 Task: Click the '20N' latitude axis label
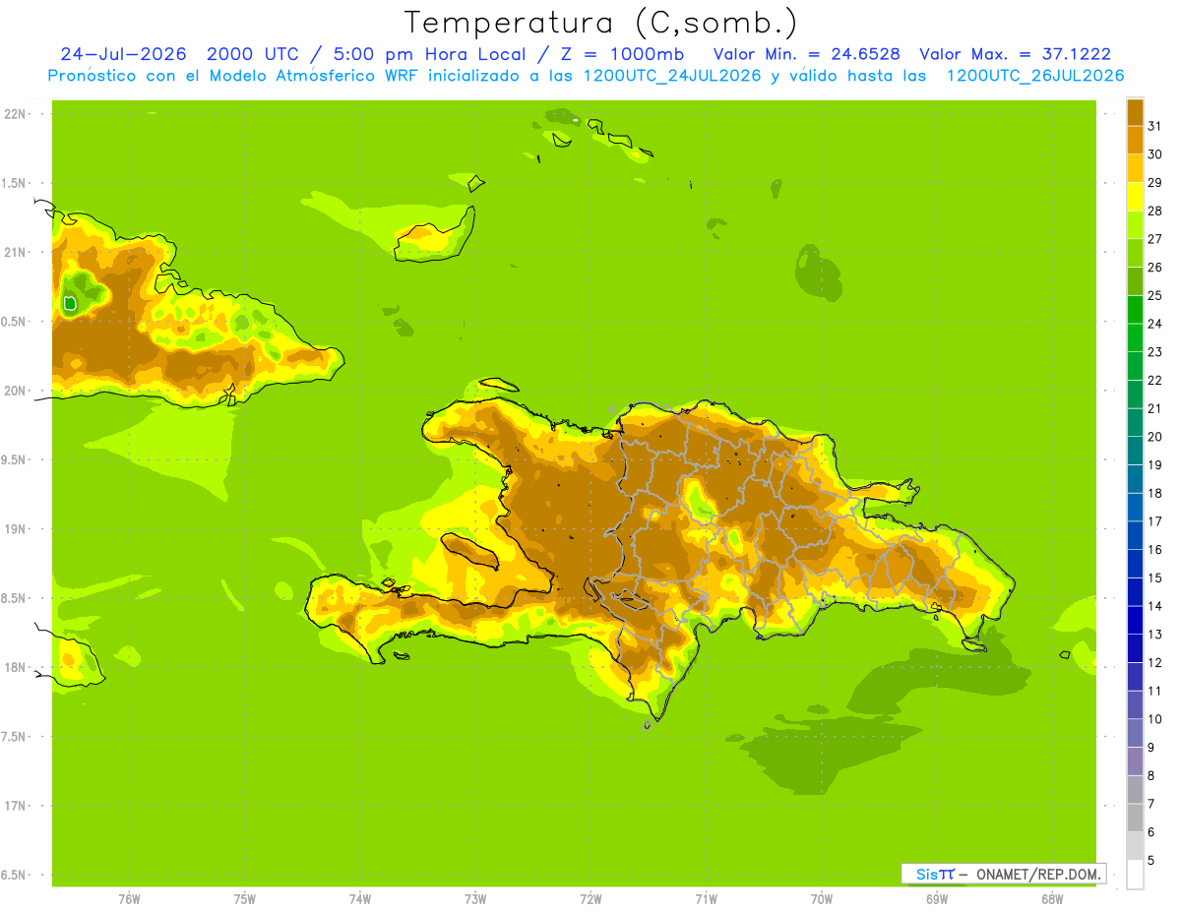tap(15, 391)
